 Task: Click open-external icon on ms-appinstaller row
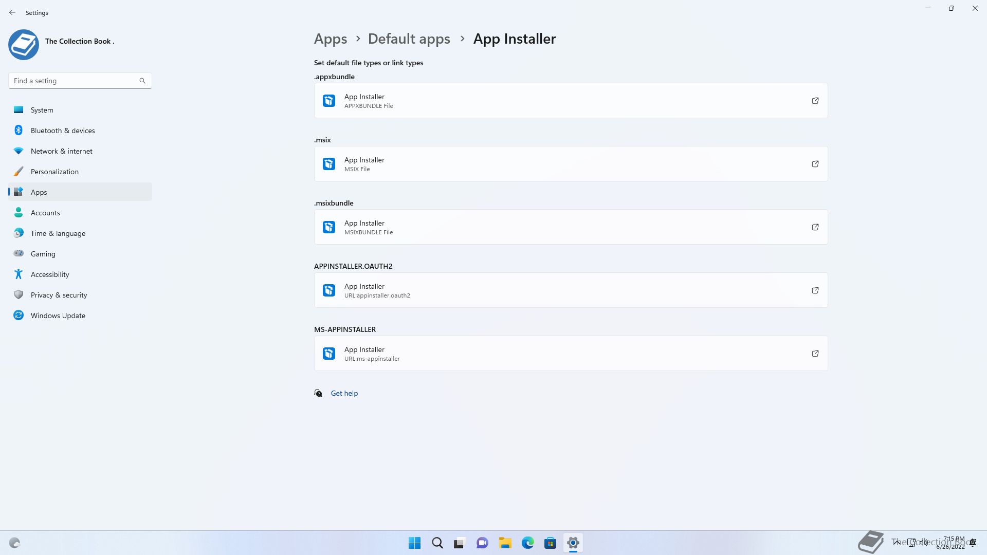pos(815,354)
